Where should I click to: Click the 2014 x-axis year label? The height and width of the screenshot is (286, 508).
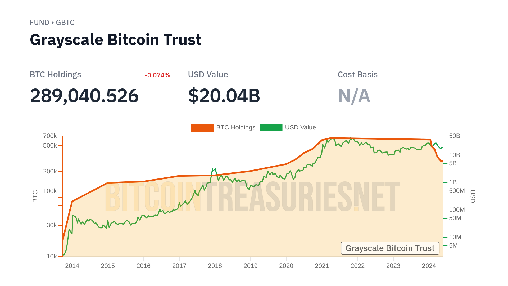72,266
